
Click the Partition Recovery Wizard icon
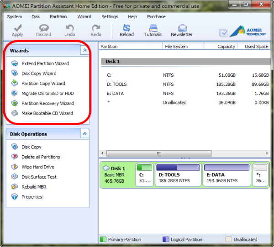click(x=15, y=103)
